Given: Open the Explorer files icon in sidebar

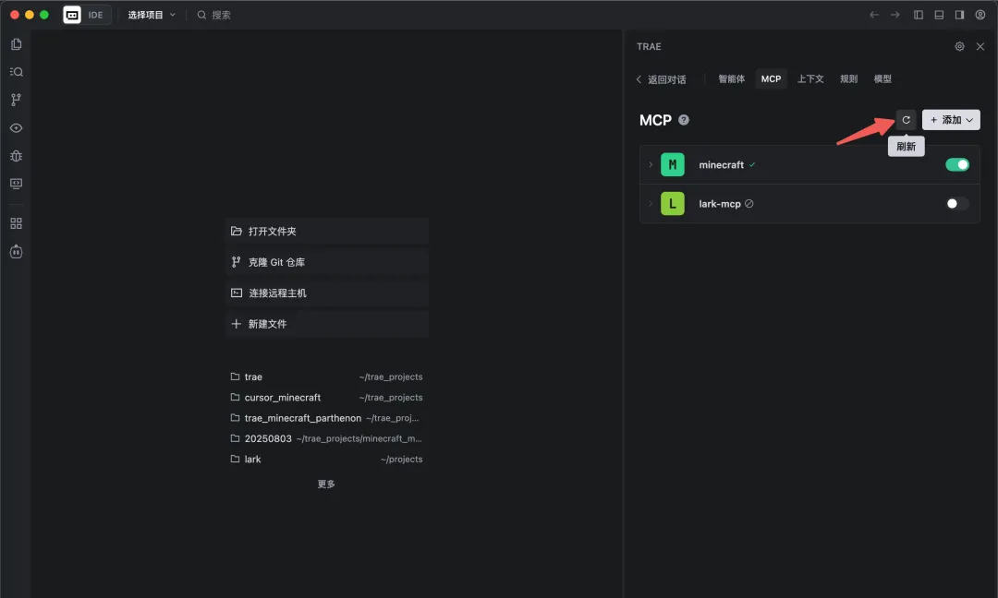Looking at the screenshot, I should pyautogui.click(x=17, y=44).
